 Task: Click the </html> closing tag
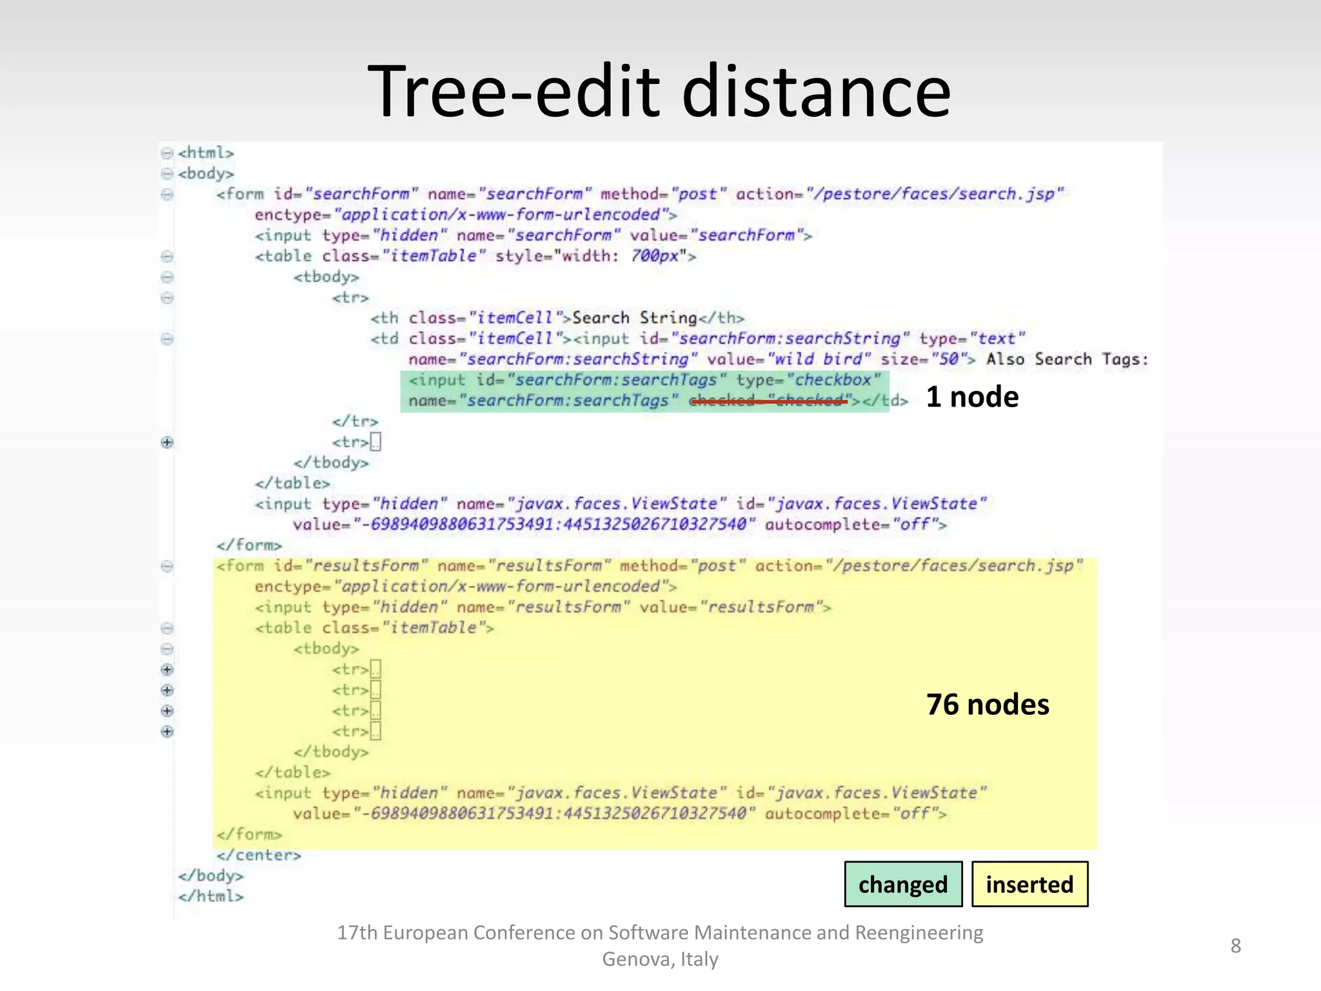tap(211, 896)
